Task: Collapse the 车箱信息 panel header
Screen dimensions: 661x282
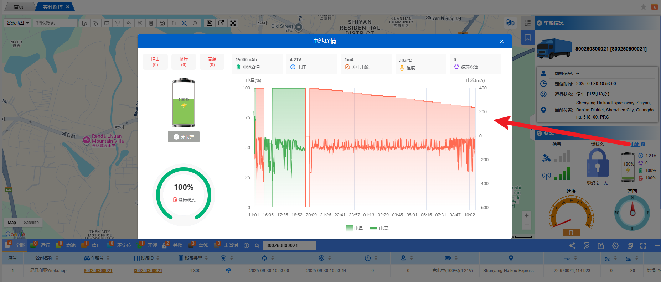Action: click(539, 23)
